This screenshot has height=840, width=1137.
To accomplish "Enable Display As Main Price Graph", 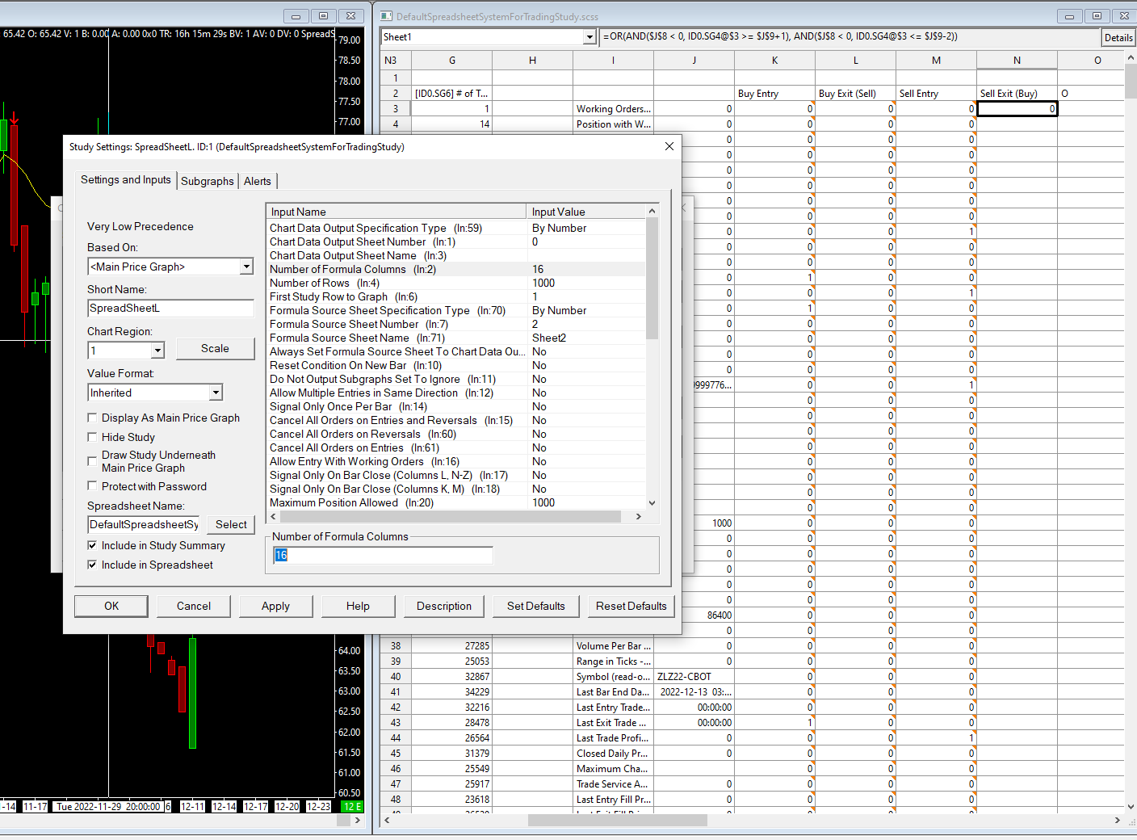I will (x=92, y=418).
